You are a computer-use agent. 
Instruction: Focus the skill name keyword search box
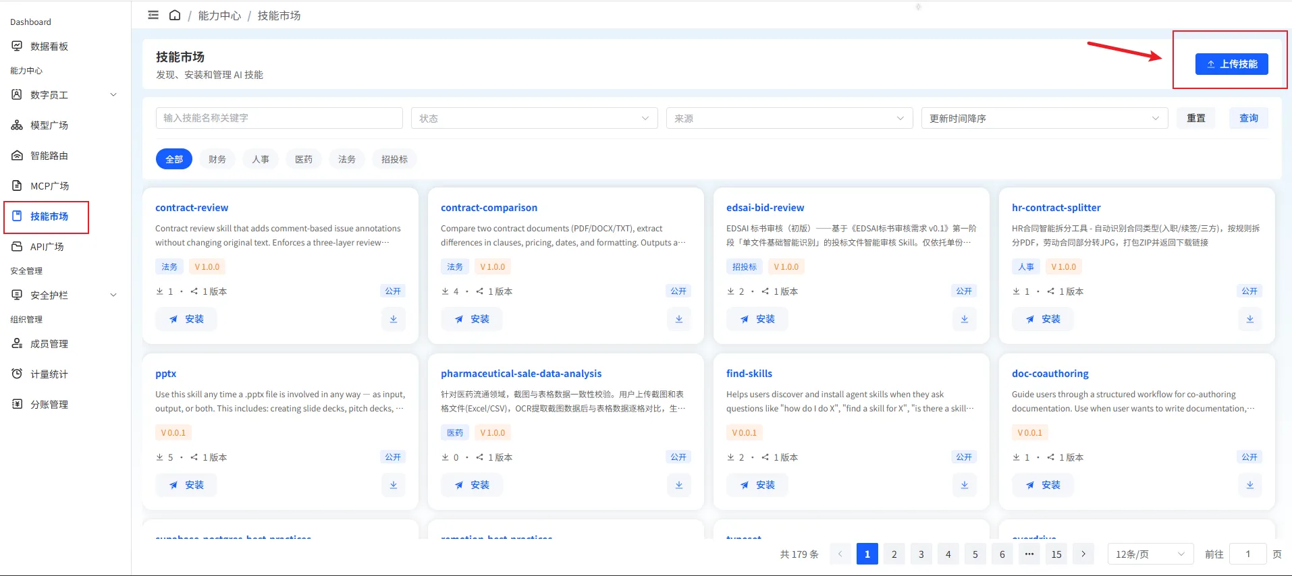click(279, 118)
